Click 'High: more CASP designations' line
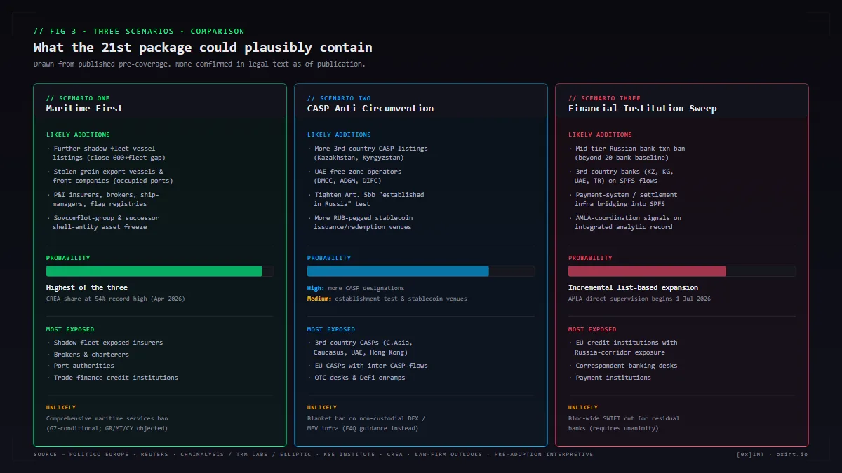The image size is (842, 473). pos(356,288)
